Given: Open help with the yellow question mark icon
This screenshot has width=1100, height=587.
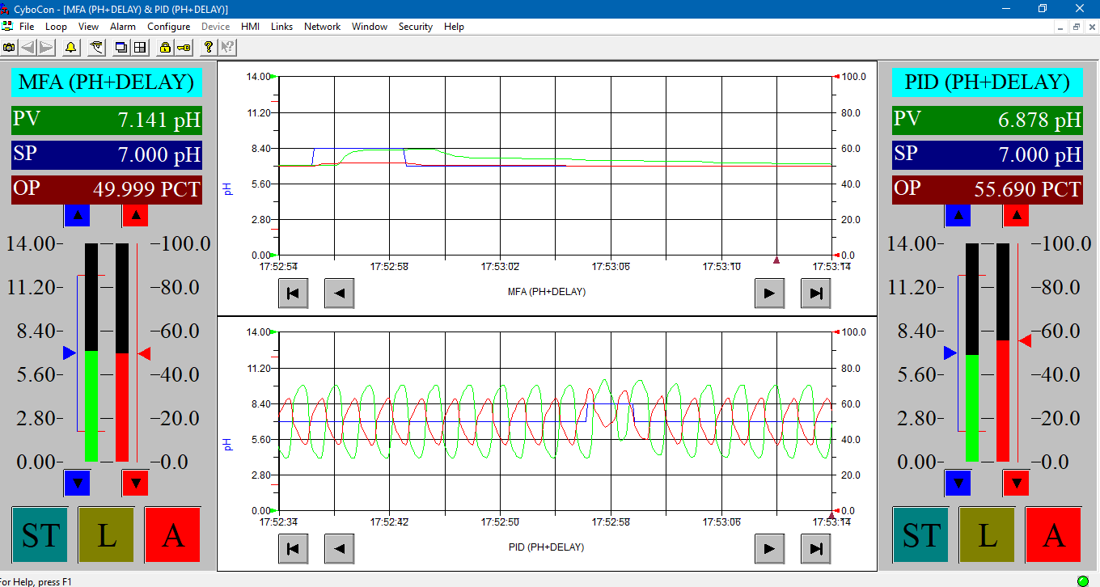Looking at the screenshot, I should pyautogui.click(x=209, y=48).
